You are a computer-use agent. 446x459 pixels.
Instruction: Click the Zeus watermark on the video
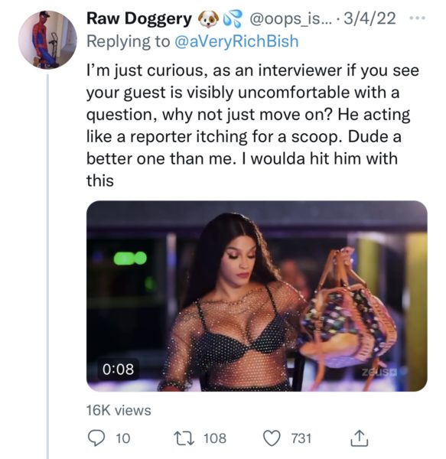click(379, 373)
